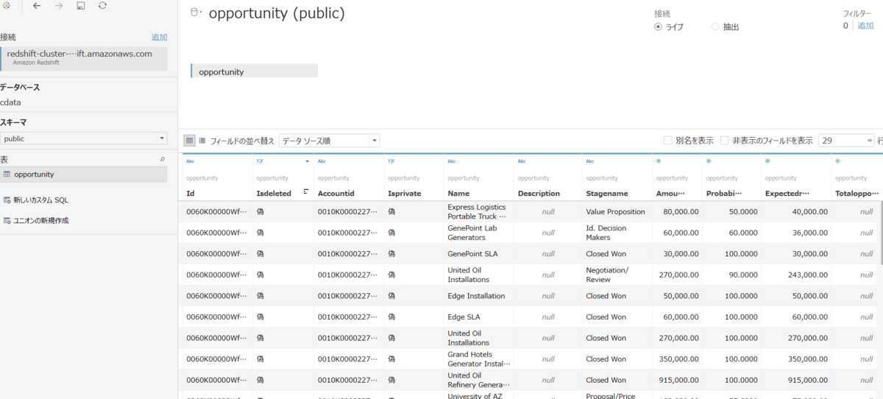Click 追加 link under フィルター
This screenshot has height=399, width=883.
coord(865,26)
